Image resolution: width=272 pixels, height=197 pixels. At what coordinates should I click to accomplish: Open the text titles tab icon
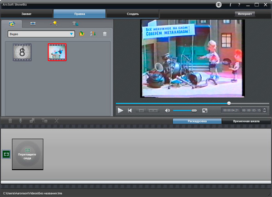(x=75, y=23)
